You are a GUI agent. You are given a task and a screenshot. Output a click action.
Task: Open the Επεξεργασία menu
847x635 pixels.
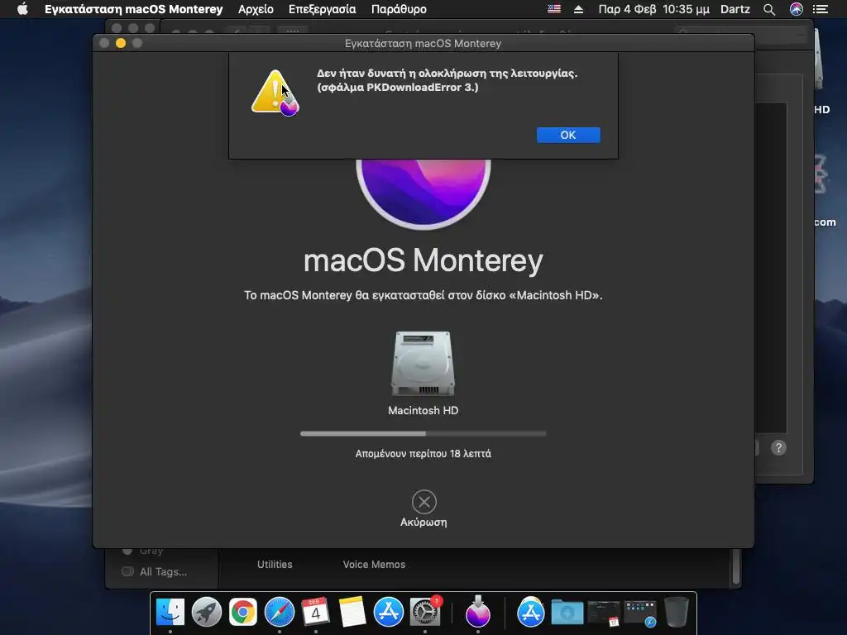(x=322, y=9)
